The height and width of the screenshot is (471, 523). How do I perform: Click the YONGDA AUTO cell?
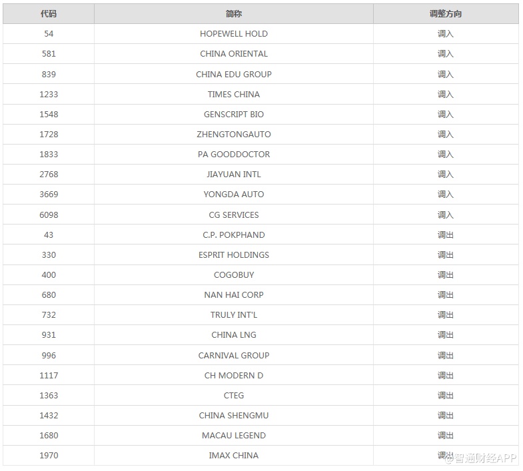234,195
